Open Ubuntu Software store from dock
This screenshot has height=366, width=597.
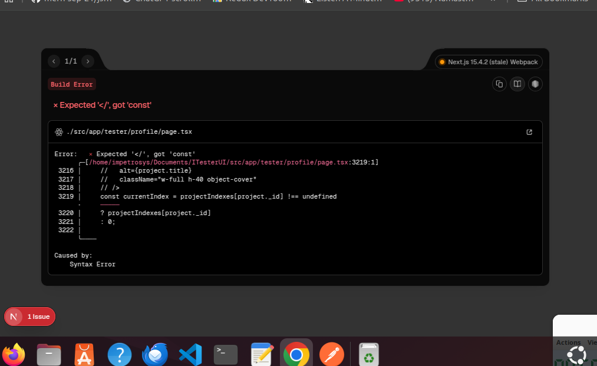click(84, 355)
